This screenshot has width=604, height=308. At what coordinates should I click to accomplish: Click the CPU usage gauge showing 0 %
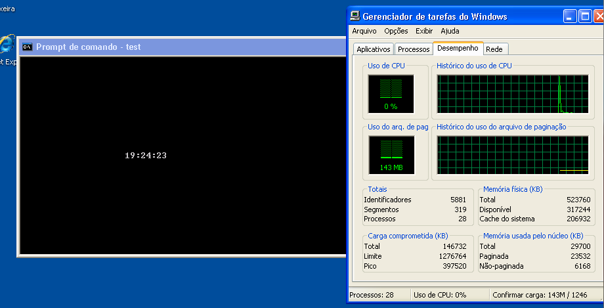[x=391, y=94]
